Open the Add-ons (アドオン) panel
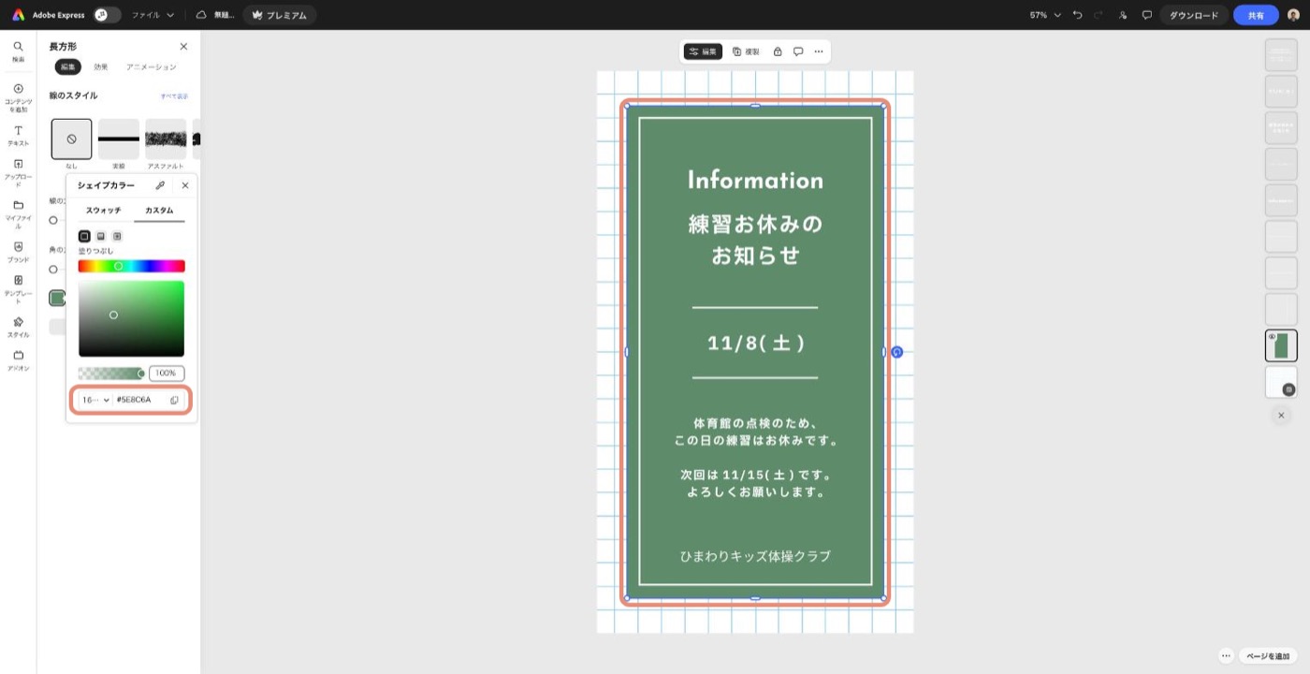The height and width of the screenshot is (674, 1310). click(18, 360)
